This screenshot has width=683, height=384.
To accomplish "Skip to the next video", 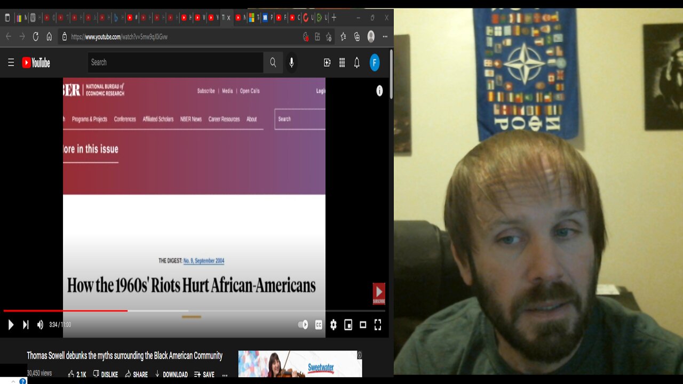I will 26,324.
